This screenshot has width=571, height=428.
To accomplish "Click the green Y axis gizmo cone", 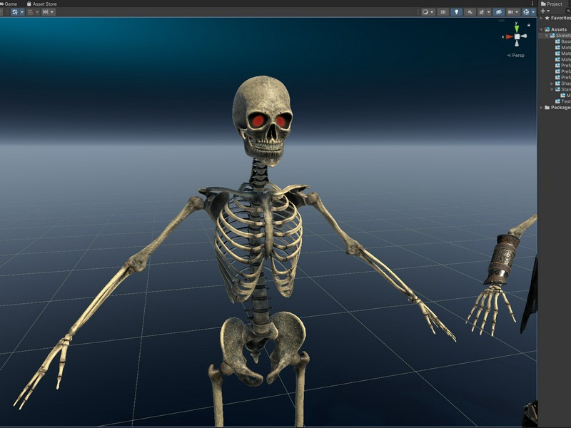I will click(516, 29).
